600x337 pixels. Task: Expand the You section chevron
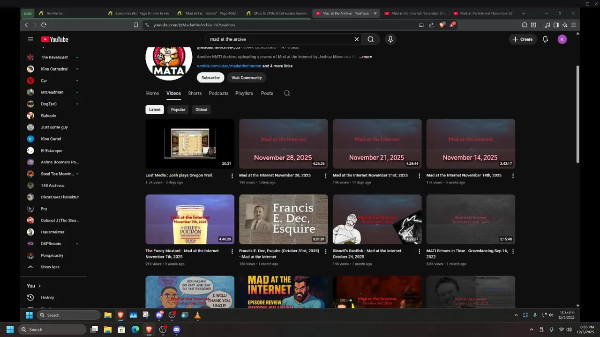[39, 286]
